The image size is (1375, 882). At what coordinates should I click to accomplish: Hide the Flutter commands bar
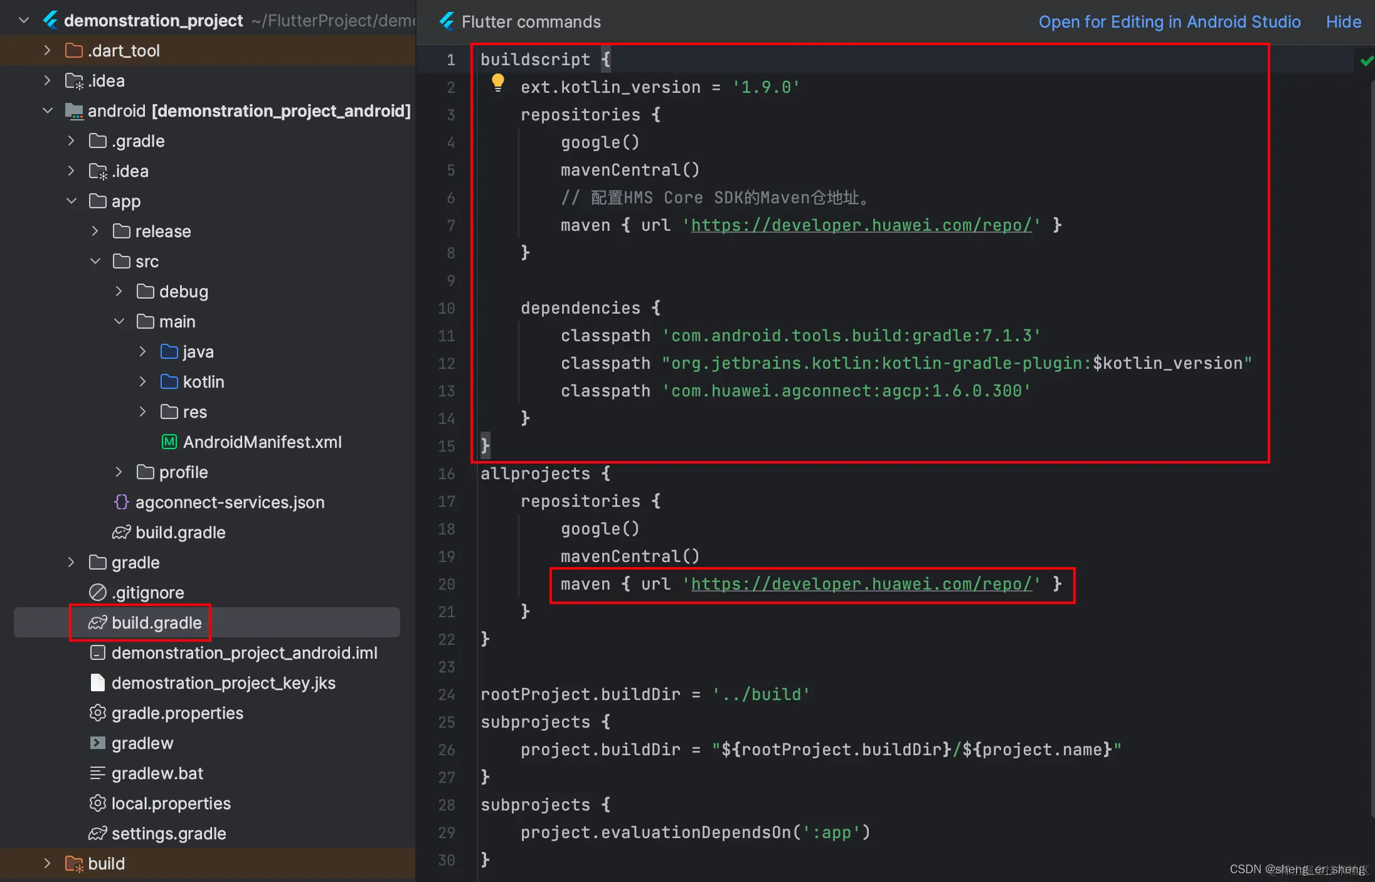pos(1343,22)
